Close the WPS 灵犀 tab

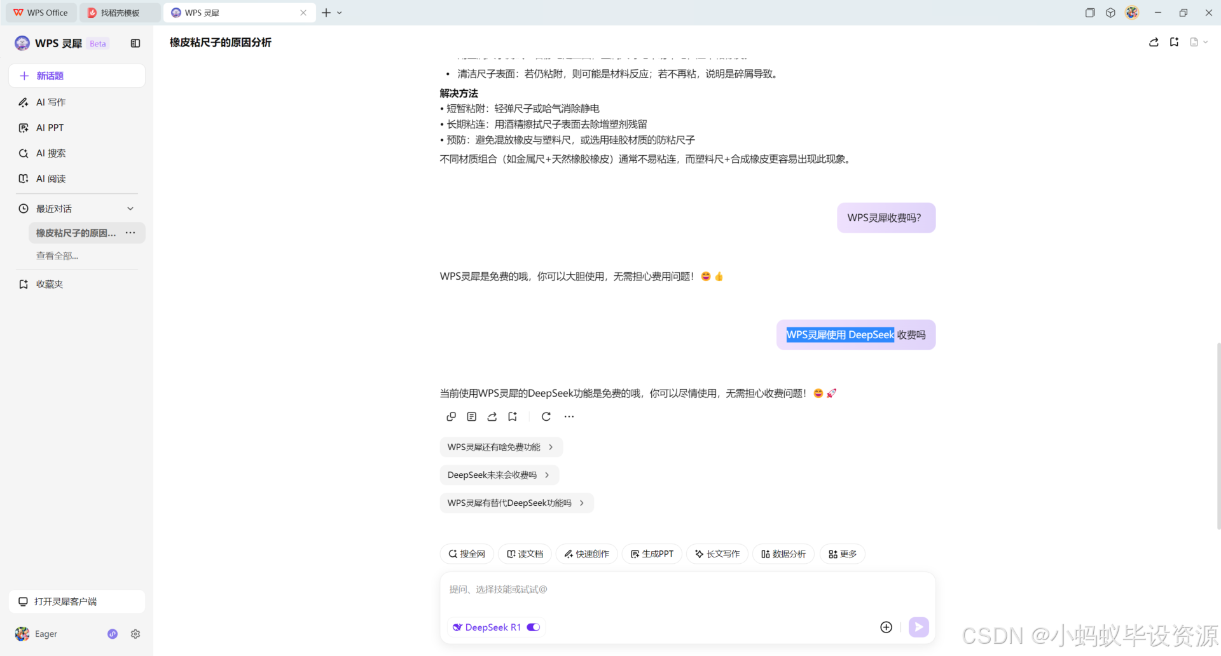(303, 13)
